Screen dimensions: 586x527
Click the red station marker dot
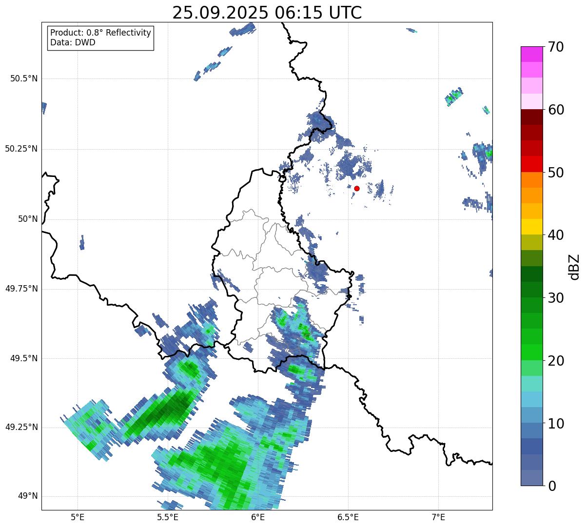(357, 188)
